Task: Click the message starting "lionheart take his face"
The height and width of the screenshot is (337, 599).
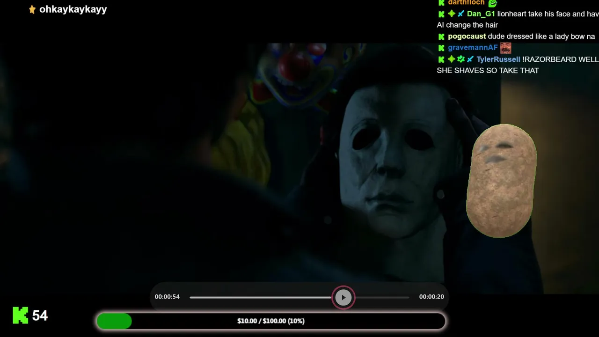Action: click(x=548, y=14)
